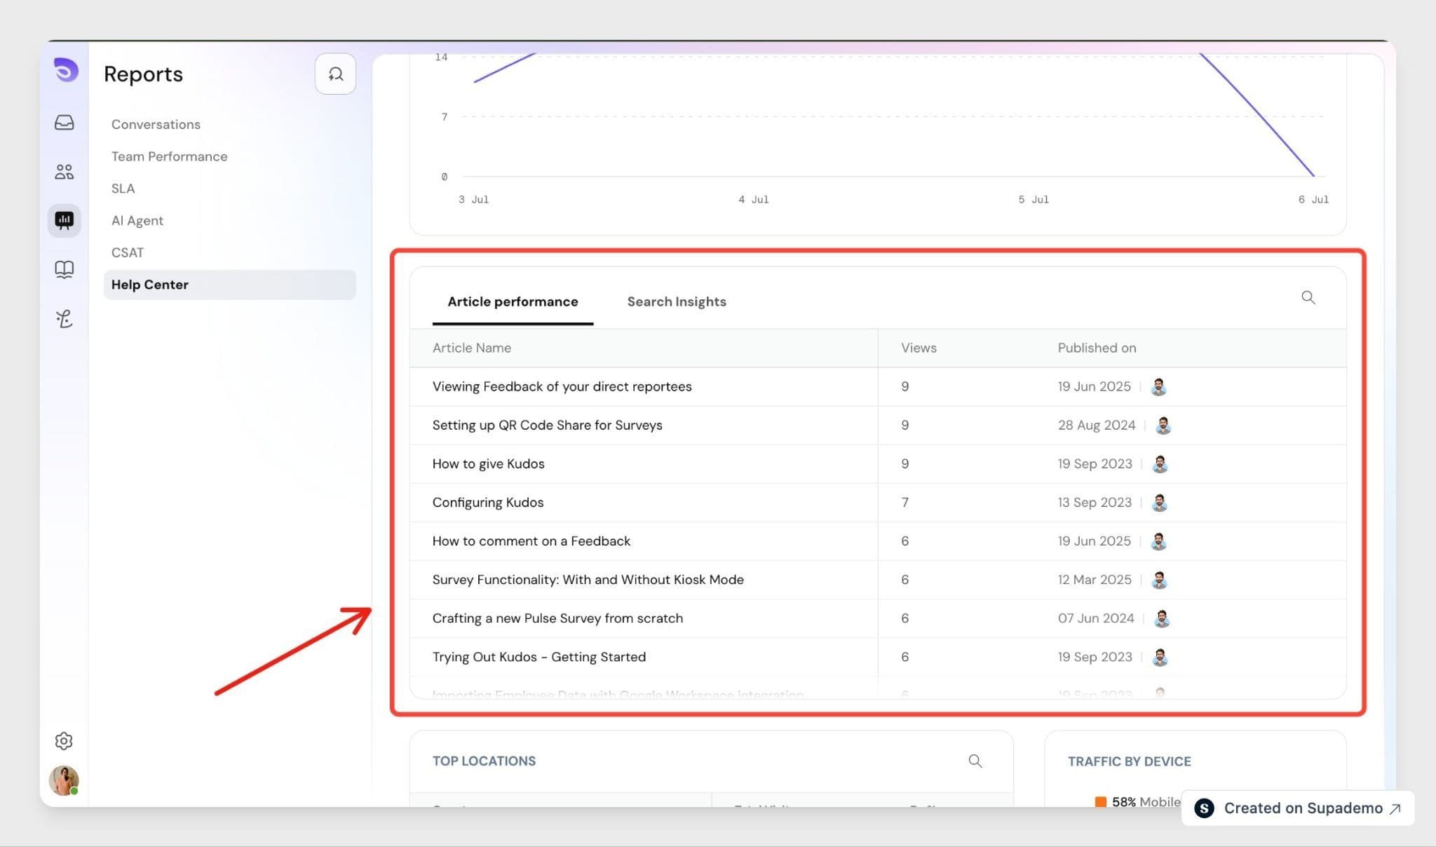Image resolution: width=1436 pixels, height=847 pixels.
Task: Open the CSAT report
Action: [x=127, y=252]
